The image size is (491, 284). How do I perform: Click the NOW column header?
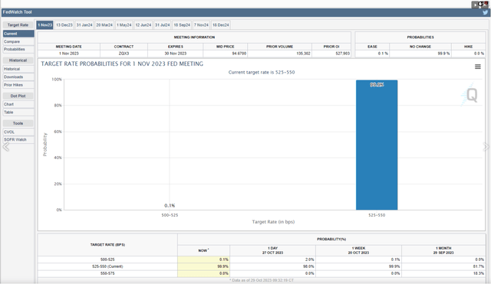click(203, 250)
